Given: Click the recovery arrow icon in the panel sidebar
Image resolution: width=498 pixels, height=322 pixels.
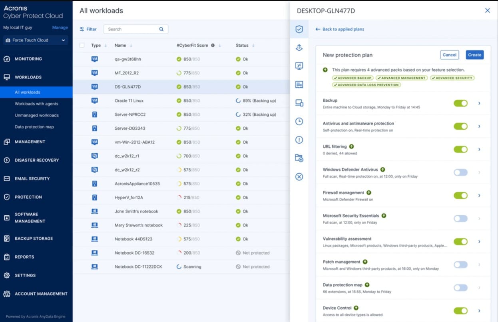Looking at the screenshot, I should point(299,48).
